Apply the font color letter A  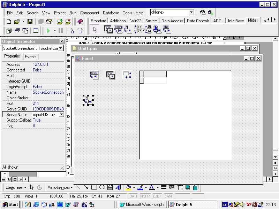pos(152,187)
